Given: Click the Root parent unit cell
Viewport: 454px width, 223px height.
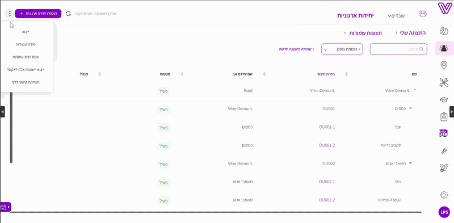Looking at the screenshot, I should (x=248, y=91).
